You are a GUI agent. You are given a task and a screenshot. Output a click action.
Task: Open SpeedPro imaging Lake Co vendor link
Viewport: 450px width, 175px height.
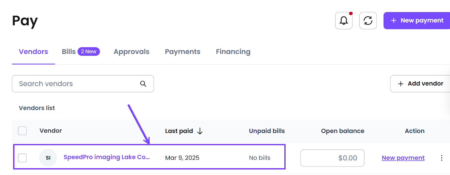107,157
